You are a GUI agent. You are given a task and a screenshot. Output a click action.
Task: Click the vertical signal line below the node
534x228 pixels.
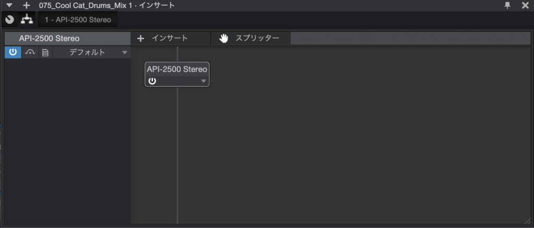177,156
